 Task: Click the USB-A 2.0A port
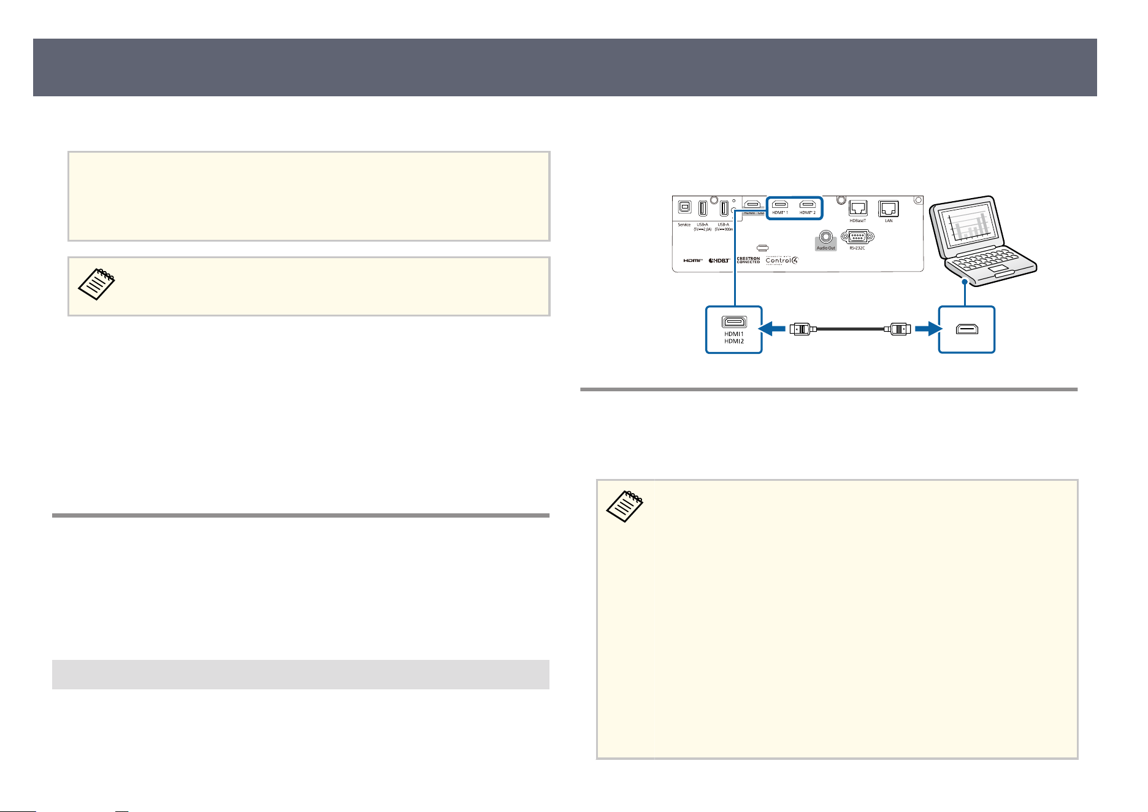[703, 208]
